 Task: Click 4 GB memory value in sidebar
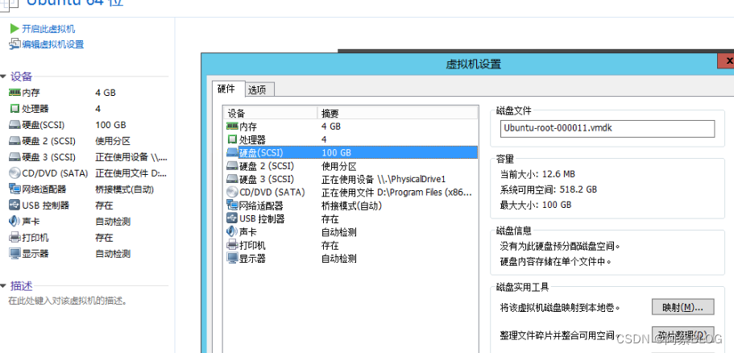click(x=106, y=93)
